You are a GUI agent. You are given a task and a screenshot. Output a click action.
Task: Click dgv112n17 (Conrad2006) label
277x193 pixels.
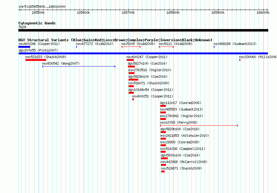click(x=181, y=103)
